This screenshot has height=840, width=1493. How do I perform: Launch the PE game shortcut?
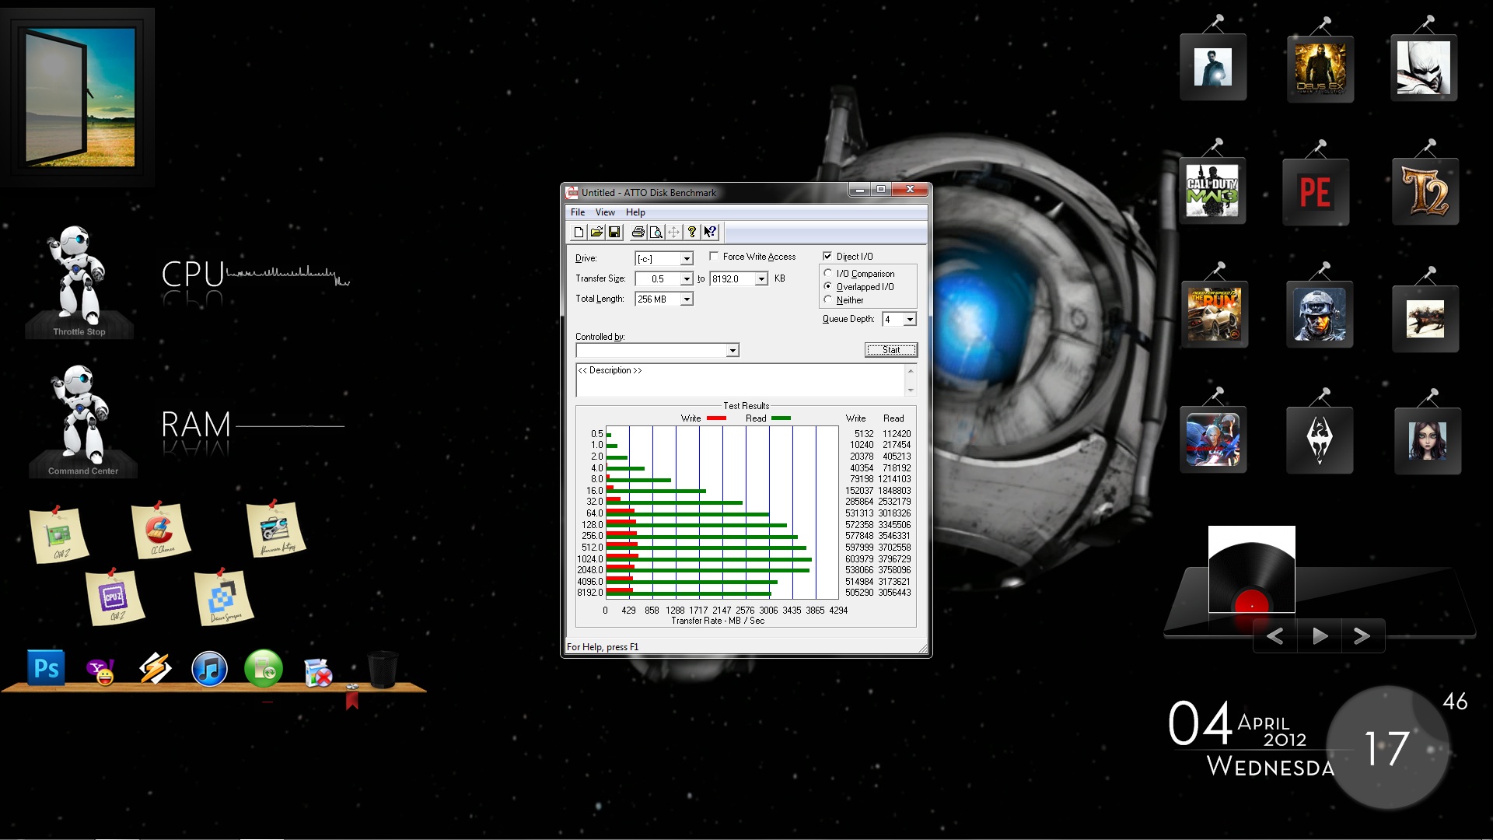[1316, 192]
